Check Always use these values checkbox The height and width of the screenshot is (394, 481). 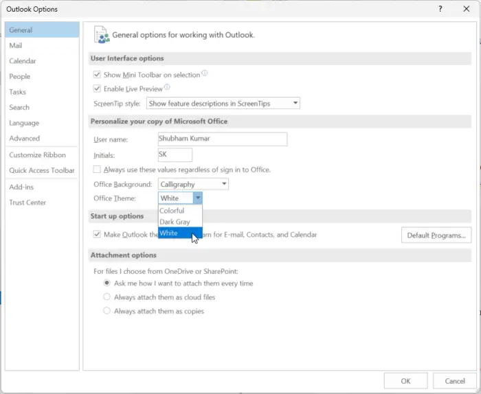point(97,170)
